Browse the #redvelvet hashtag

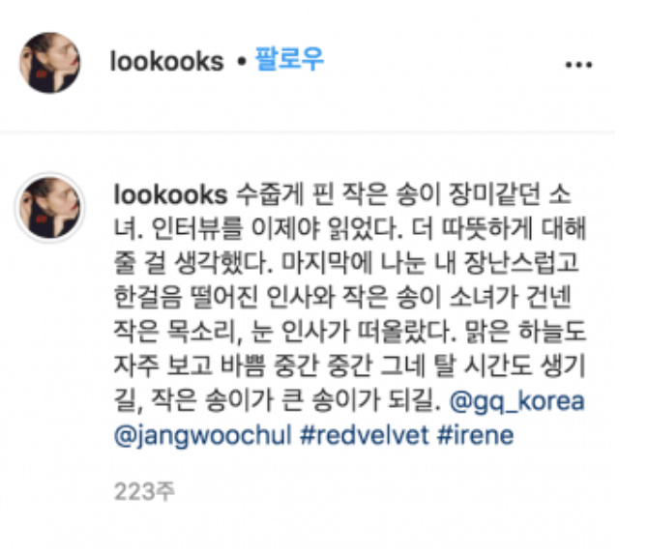[365, 435]
